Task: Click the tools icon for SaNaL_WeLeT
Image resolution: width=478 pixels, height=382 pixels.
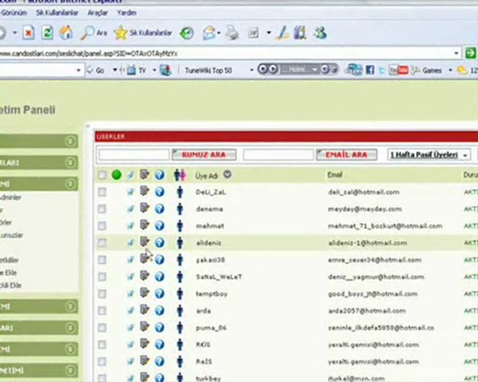Action: coord(130,276)
